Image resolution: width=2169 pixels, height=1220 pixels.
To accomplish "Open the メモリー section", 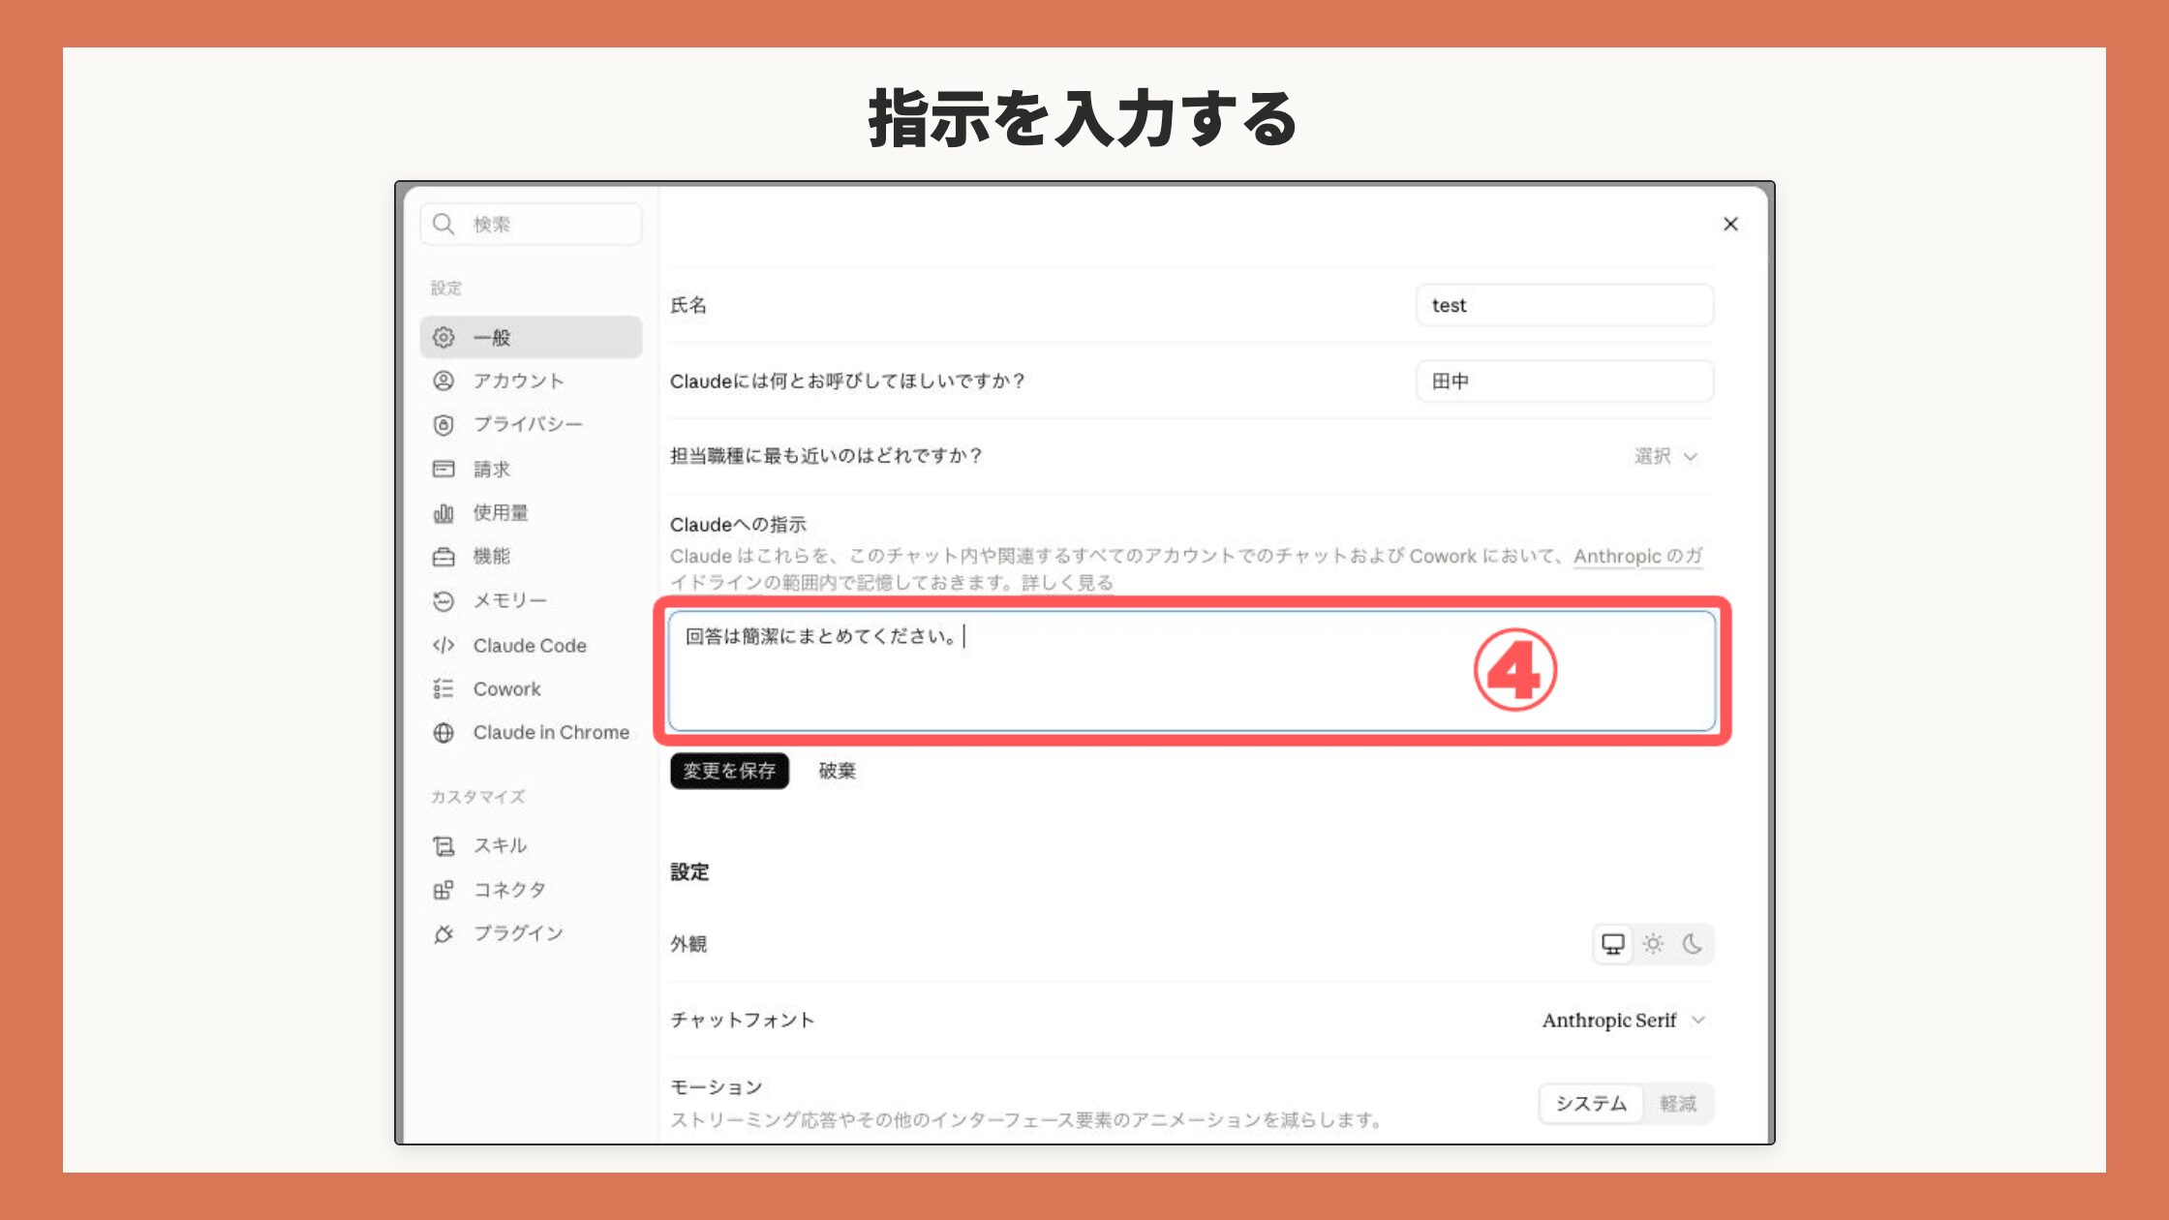I will pyautogui.click(x=531, y=601).
